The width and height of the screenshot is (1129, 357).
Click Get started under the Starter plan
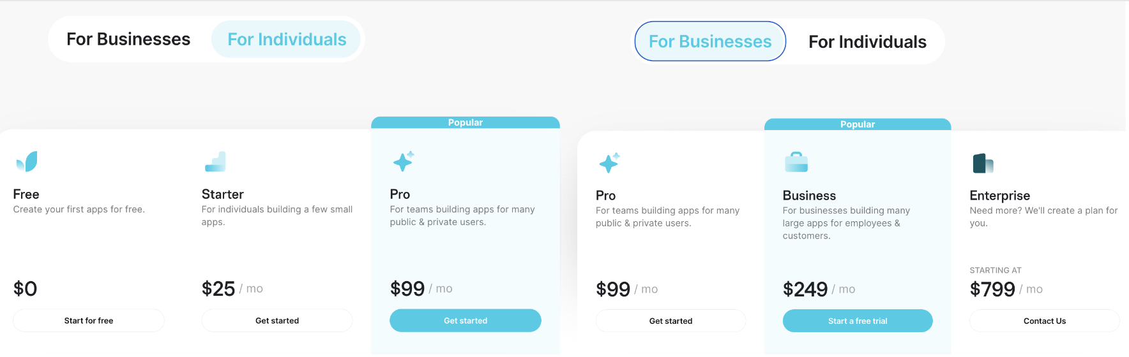[277, 321]
